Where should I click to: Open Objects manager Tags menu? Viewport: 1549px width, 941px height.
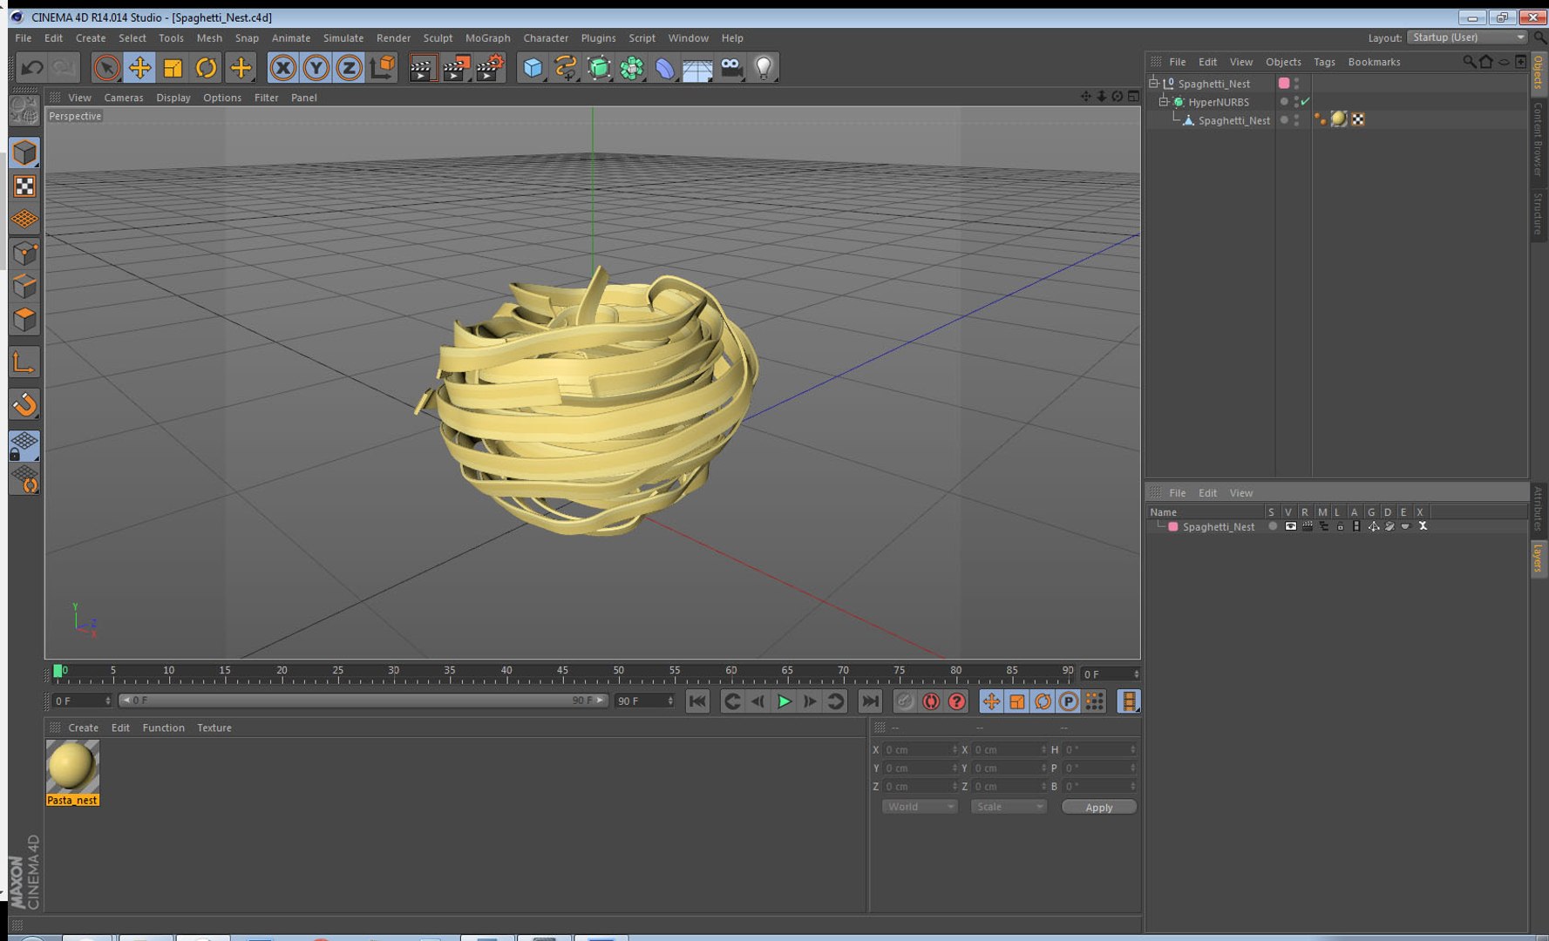[1324, 62]
